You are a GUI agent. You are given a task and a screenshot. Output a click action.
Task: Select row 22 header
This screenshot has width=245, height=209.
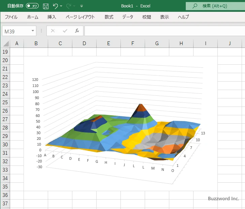point(5,77)
